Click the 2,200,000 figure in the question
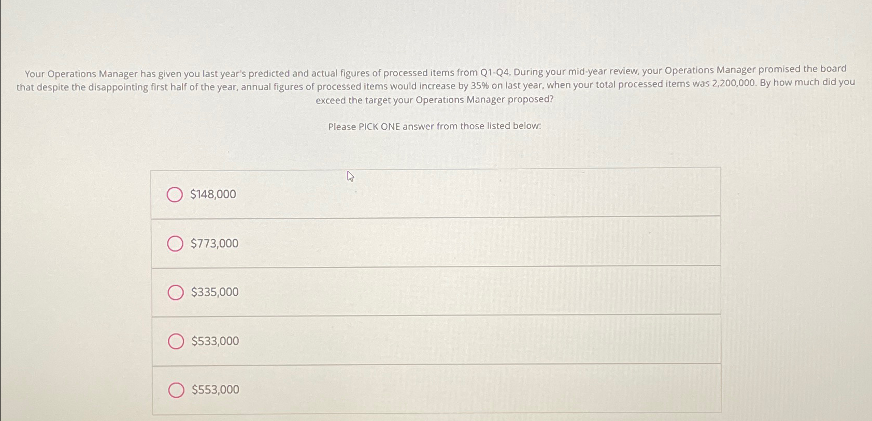The image size is (872, 421). 734,83
